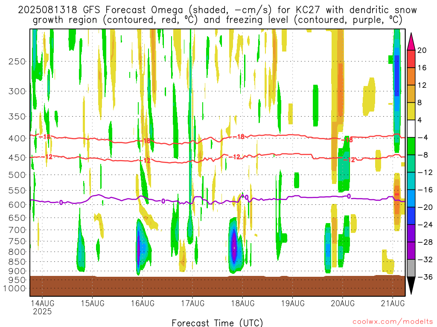This screenshot has width=437, height=327.
Task: Click the 900 pressure level label
Action: coord(17,271)
